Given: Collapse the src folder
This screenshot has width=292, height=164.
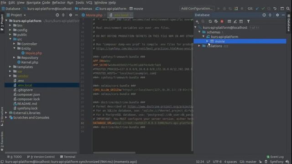Looking at the screenshot, I should (10, 39).
